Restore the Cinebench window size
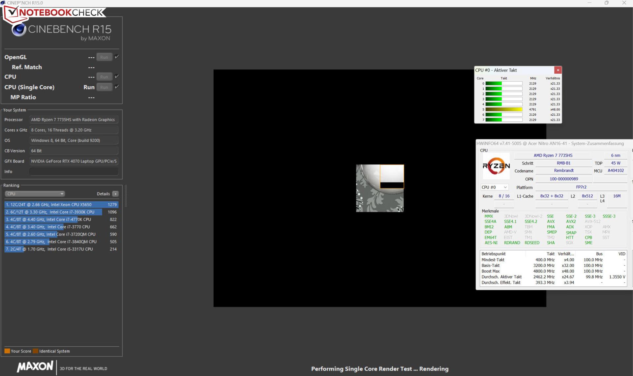Image resolution: width=633 pixels, height=376 pixels. coord(607,3)
